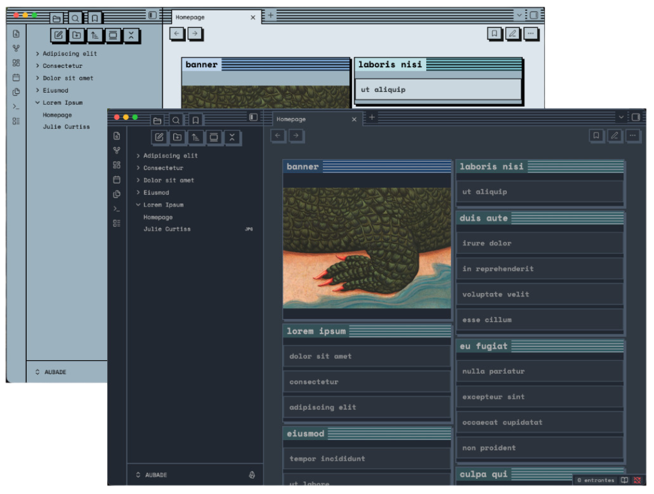
Task: Click tempor incididunt entry
Action: [366, 458]
